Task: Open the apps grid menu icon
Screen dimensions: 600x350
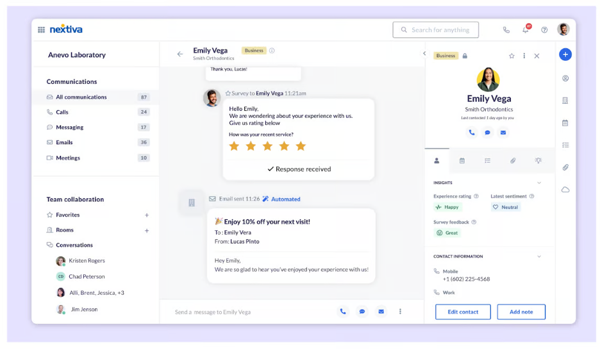Action: (x=41, y=30)
